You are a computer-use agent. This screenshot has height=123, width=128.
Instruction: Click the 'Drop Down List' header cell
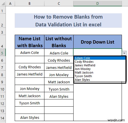(97, 42)
